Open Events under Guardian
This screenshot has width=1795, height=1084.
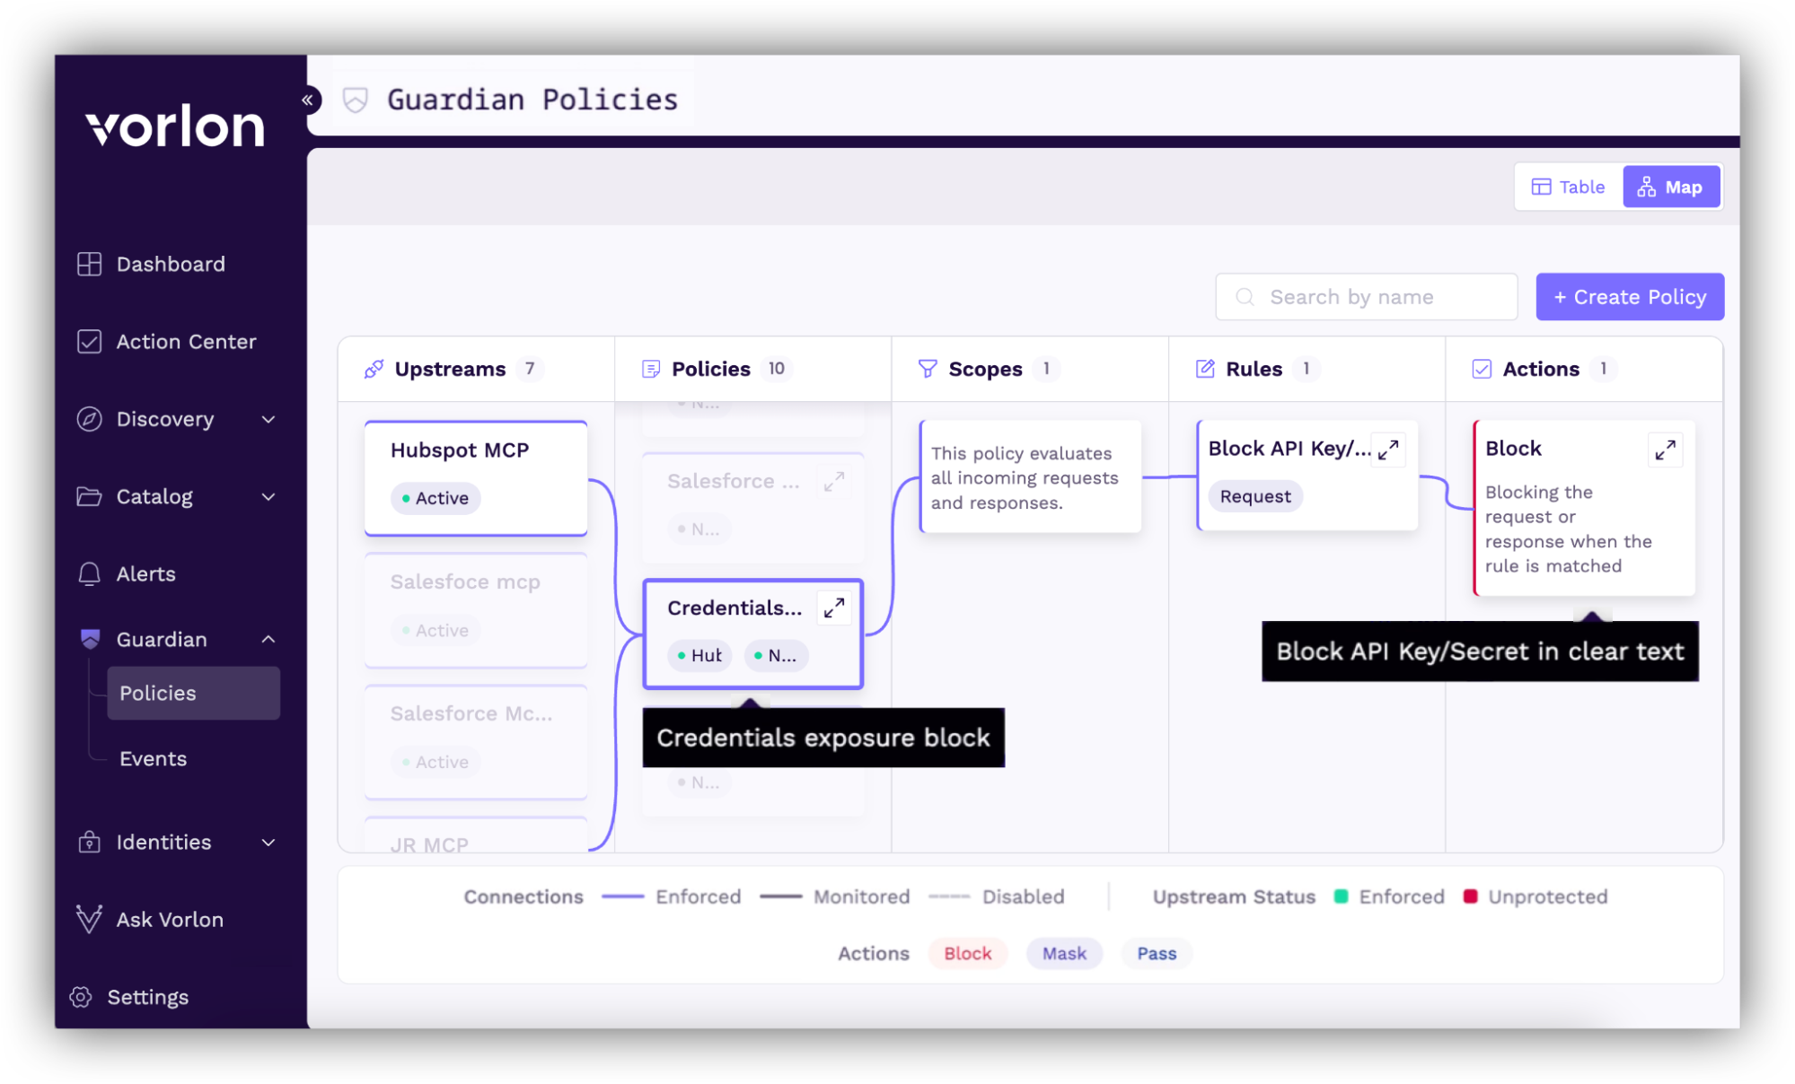tap(153, 758)
